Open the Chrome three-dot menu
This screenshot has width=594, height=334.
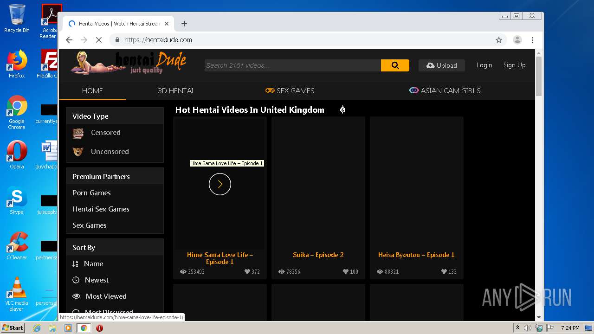click(x=533, y=40)
